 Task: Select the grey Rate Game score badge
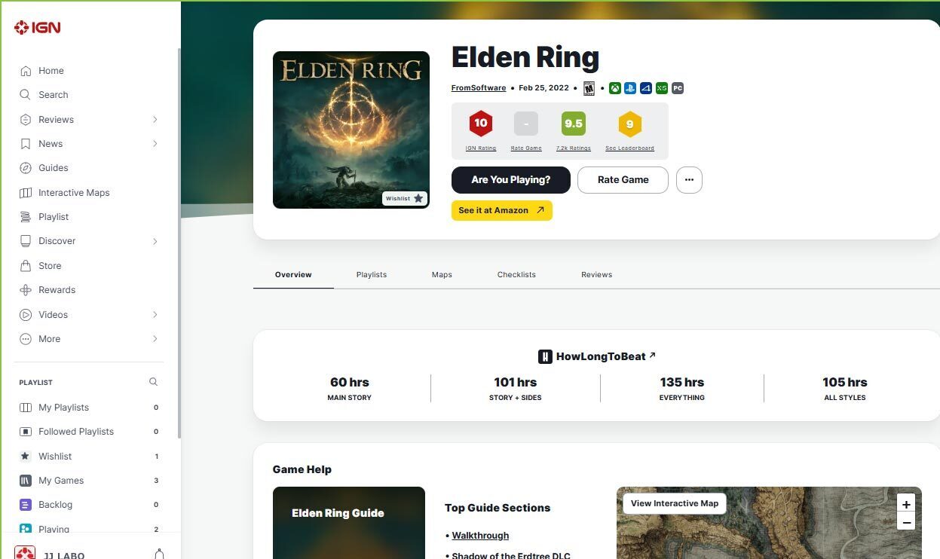click(x=526, y=124)
